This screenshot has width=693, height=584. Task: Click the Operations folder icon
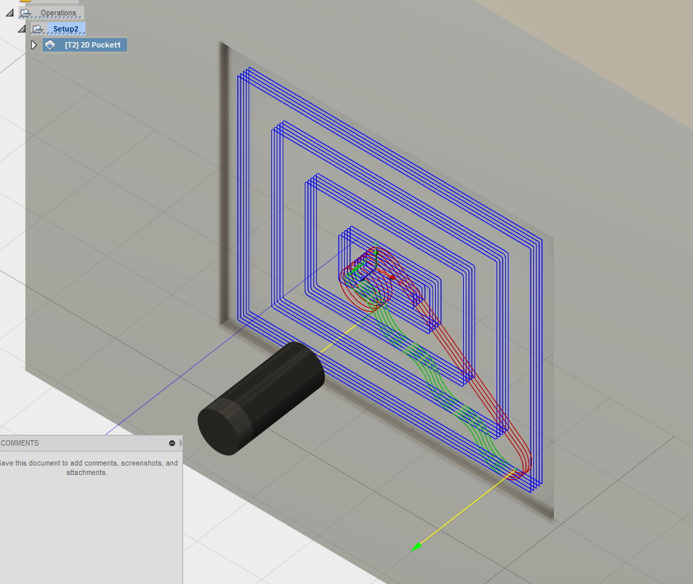[25, 13]
